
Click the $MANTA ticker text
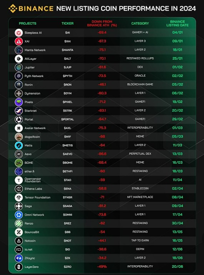68,50
